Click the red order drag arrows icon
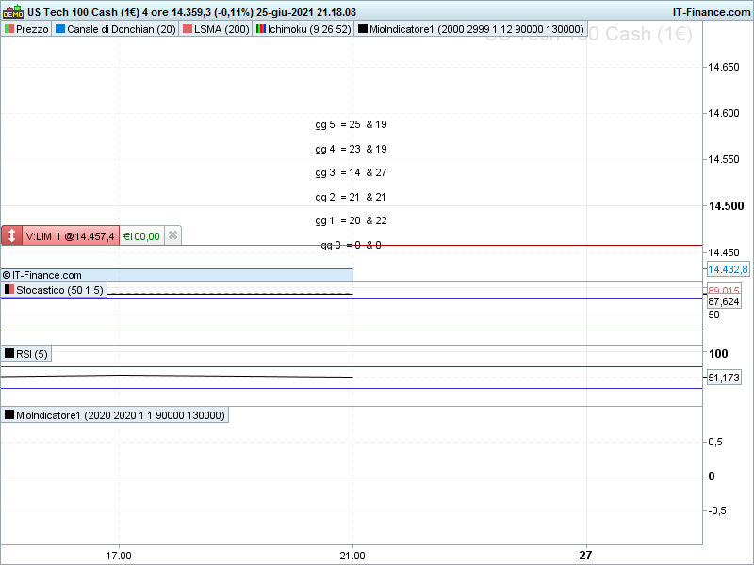The width and height of the screenshot is (754, 565). click(11, 235)
